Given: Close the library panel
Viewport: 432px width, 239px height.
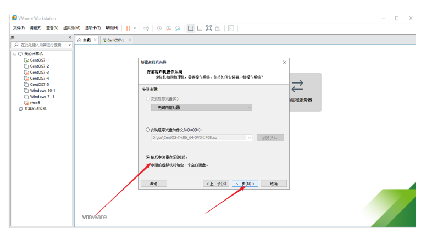Looking at the screenshot, I should [x=70, y=37].
